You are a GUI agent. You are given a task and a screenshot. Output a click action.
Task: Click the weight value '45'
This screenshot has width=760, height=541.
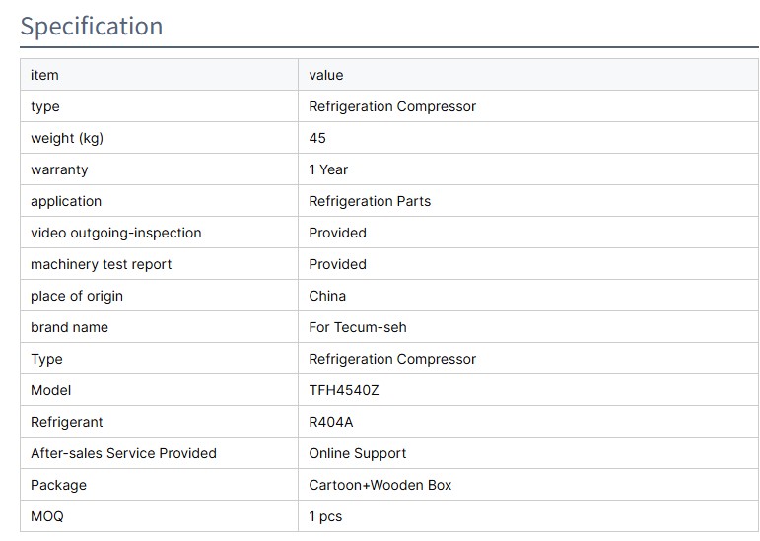pos(317,138)
